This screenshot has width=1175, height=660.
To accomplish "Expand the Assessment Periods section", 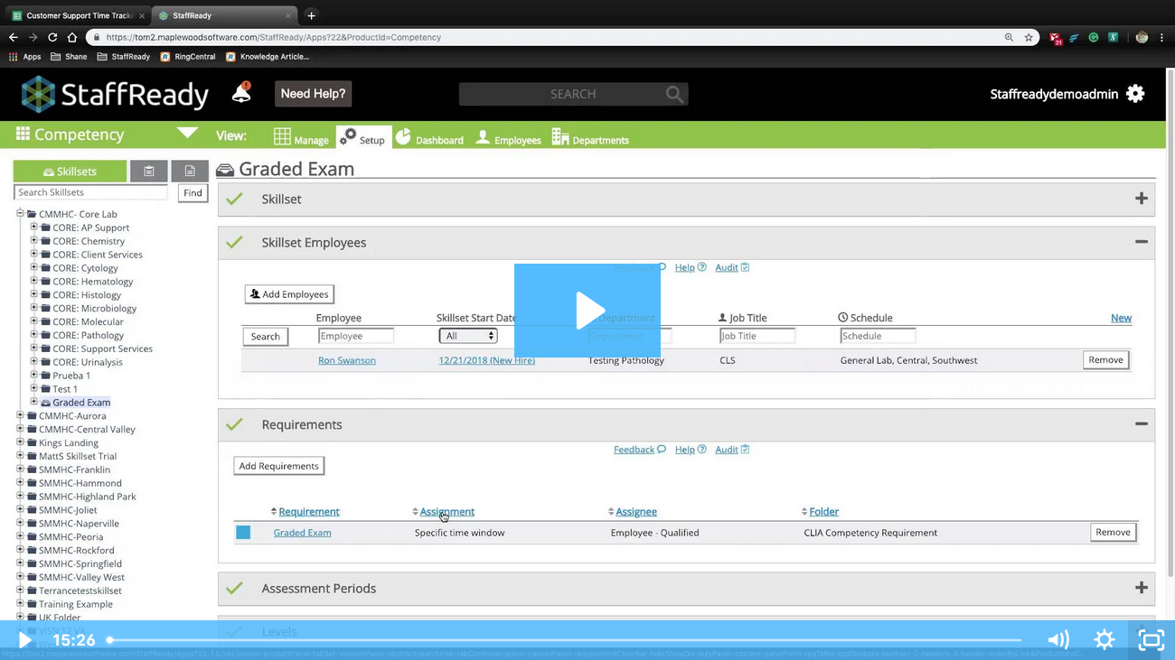I will click(1141, 588).
